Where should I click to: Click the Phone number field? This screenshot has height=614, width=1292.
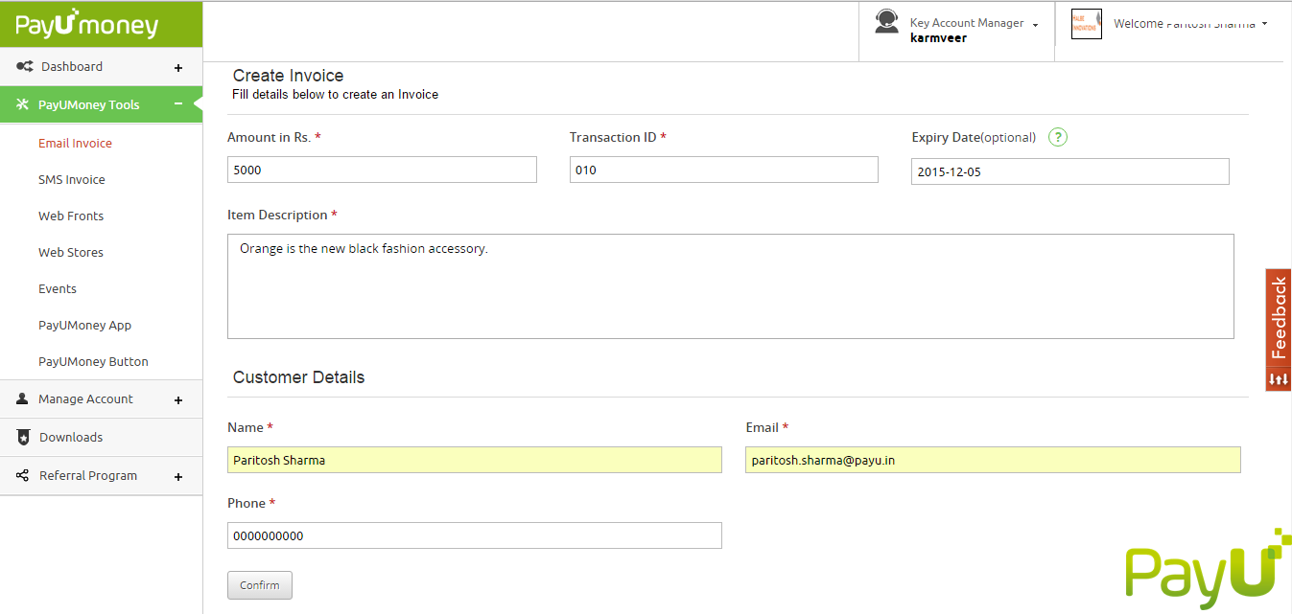475,535
